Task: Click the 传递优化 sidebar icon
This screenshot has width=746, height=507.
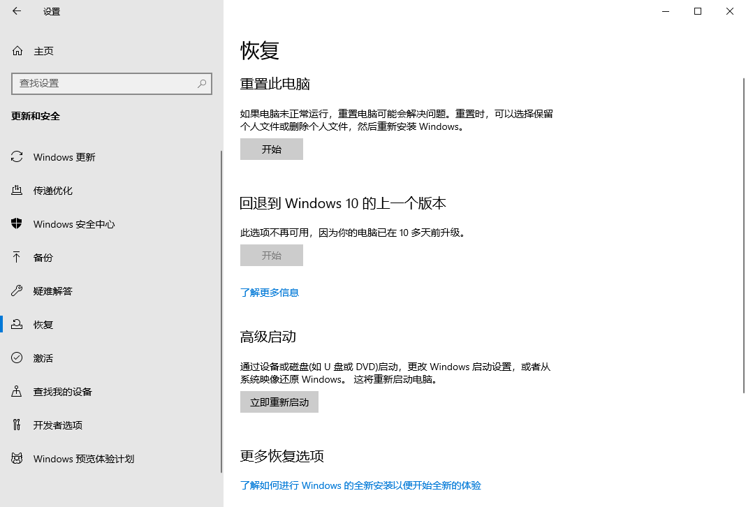Action: click(x=17, y=191)
